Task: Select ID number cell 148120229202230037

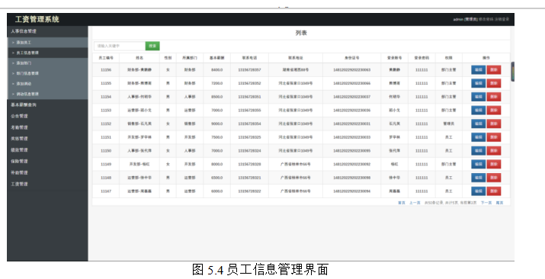Action: click(x=351, y=97)
